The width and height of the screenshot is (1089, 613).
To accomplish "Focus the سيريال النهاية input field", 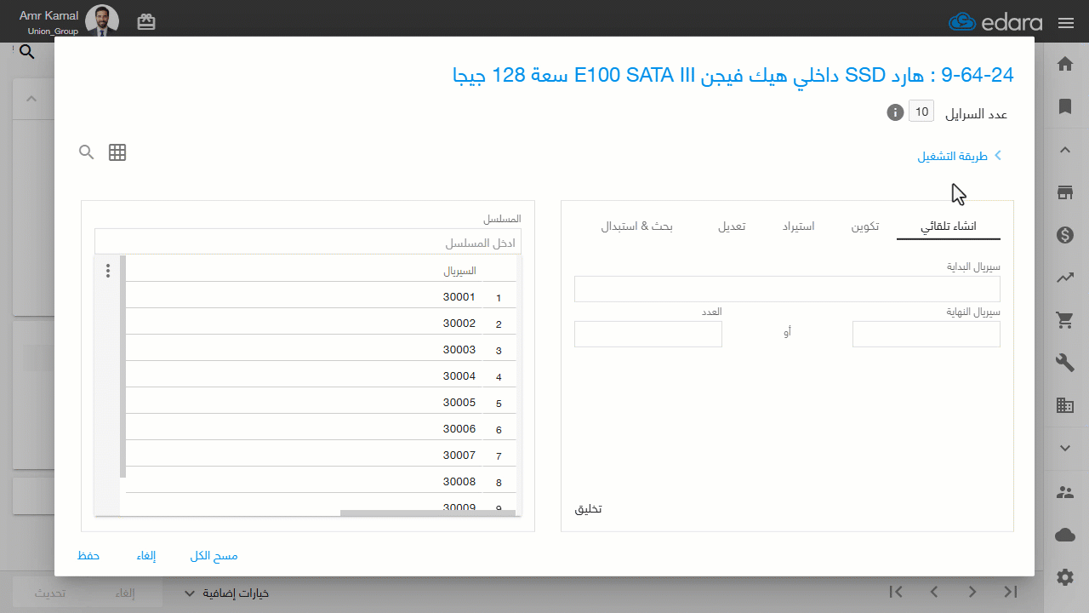I will click(x=927, y=334).
